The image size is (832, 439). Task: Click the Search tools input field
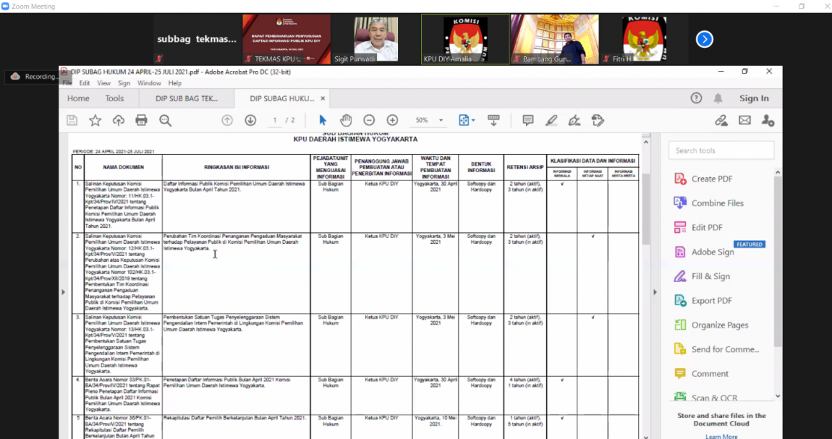click(721, 150)
